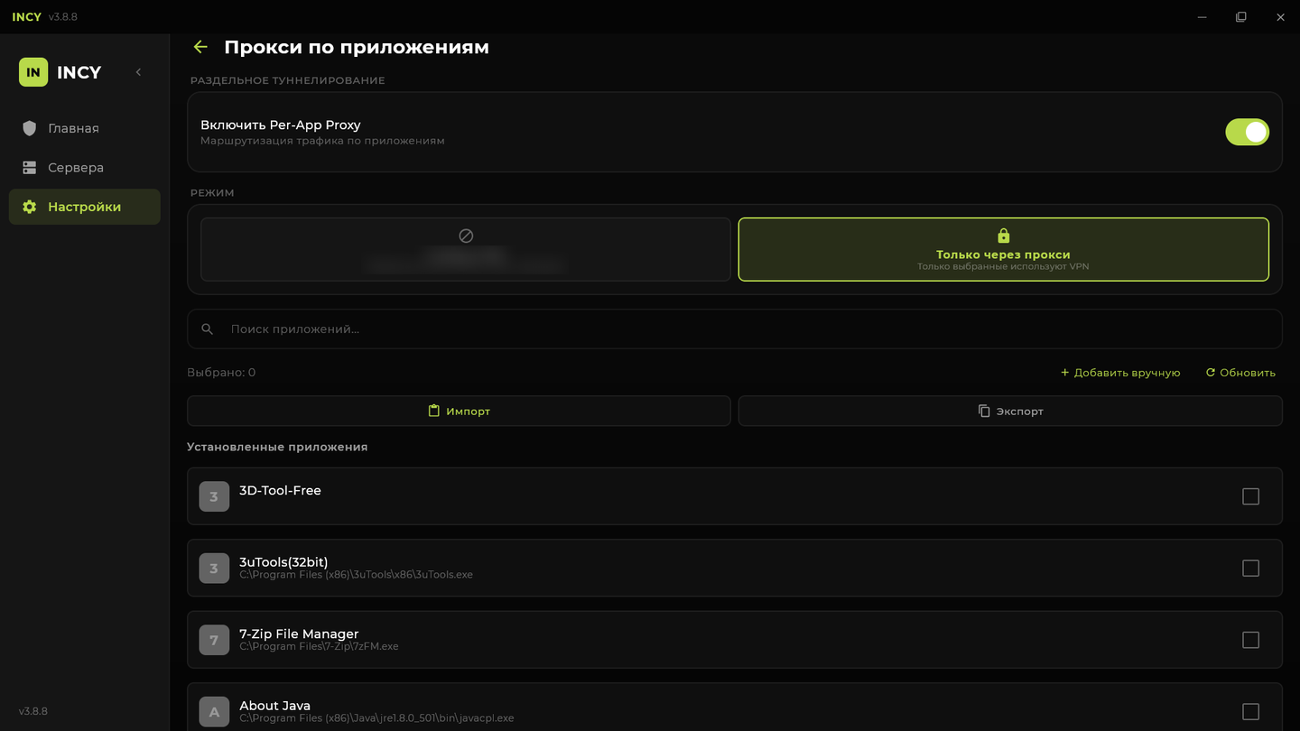
Task: Check the About Java checkbox
Action: [x=1250, y=711]
